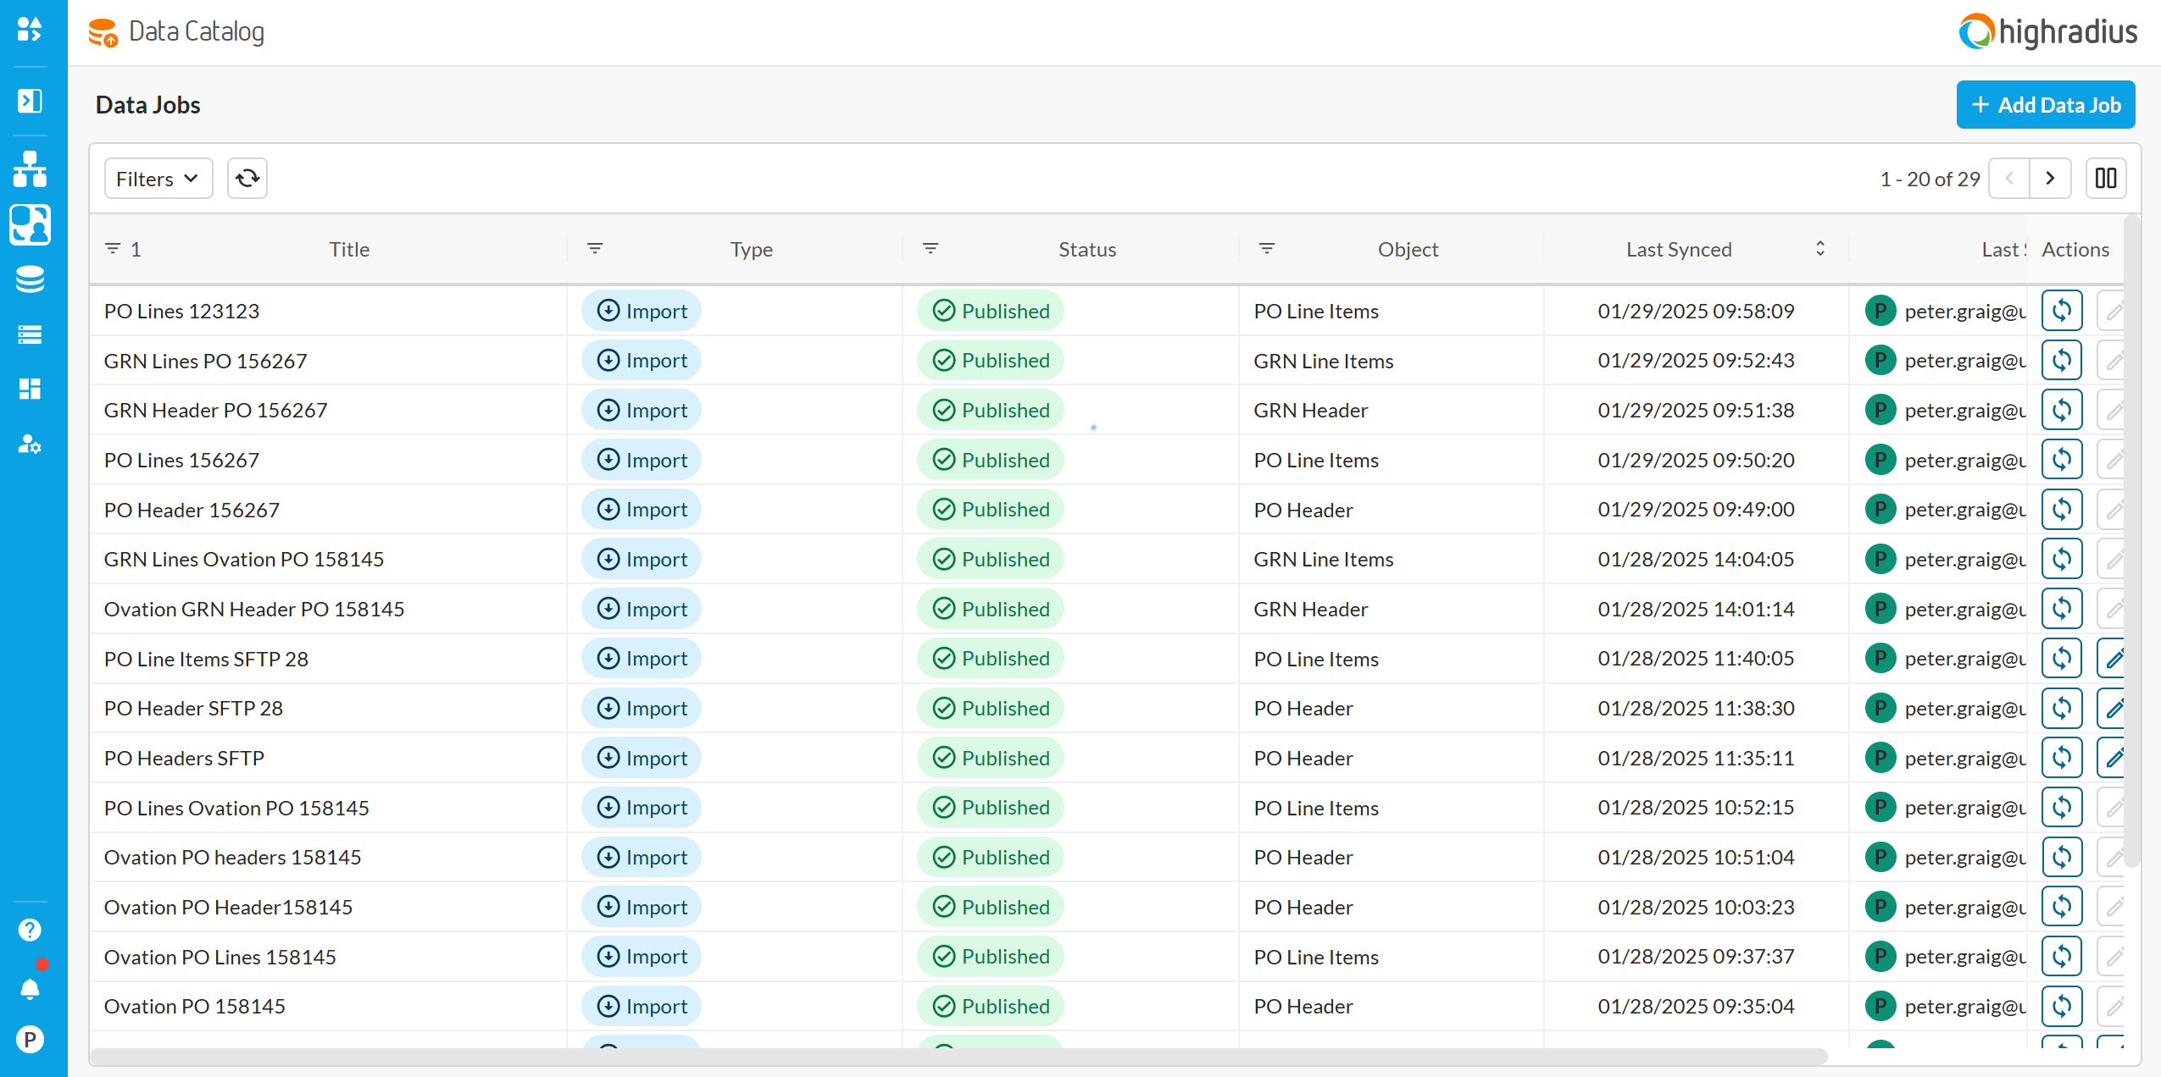The width and height of the screenshot is (2161, 1077).
Task: Open the database stack icon in sidebar
Action: 30,279
